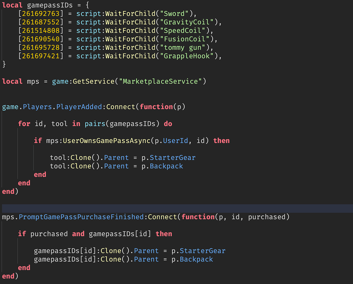353x284 pixels.
Task: Select the StarterGear property reference
Action: 173,157
